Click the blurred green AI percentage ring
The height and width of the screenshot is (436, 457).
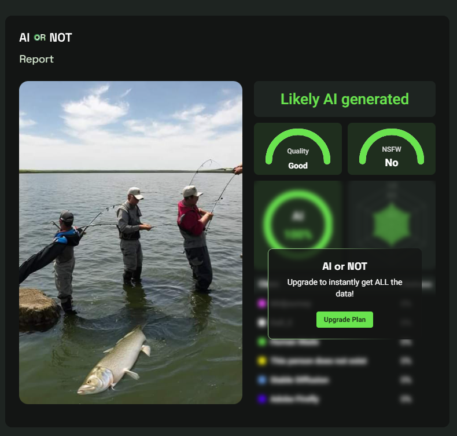pos(298,224)
